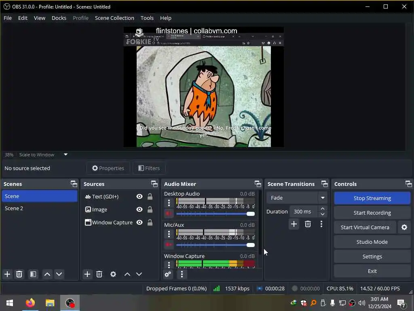The image size is (414, 311).
Task: Click Stop Streaming button
Action: point(372,198)
